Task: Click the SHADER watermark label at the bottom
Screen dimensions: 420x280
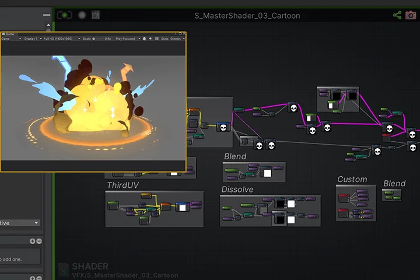Action: 90,267
